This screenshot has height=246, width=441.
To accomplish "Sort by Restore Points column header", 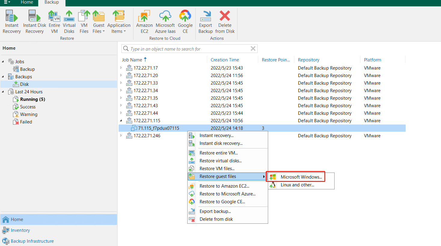I will click(276, 60).
